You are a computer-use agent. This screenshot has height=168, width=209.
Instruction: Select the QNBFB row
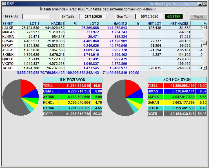tap(102, 59)
